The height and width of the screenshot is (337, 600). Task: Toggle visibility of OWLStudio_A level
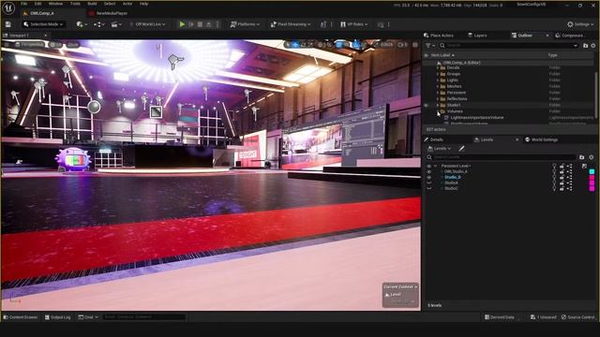click(x=429, y=171)
